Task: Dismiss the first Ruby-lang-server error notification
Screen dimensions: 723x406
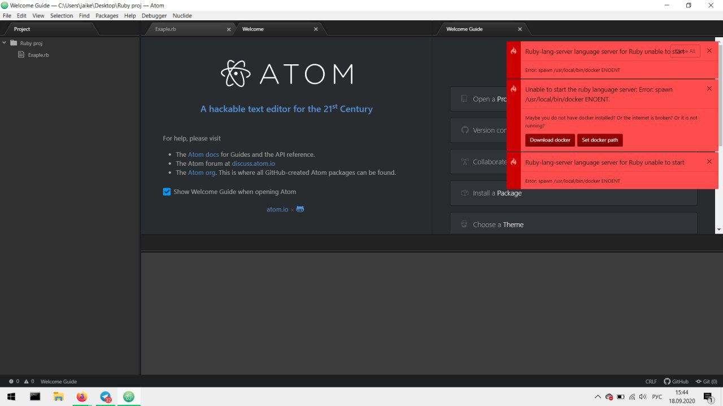Action: pyautogui.click(x=709, y=51)
